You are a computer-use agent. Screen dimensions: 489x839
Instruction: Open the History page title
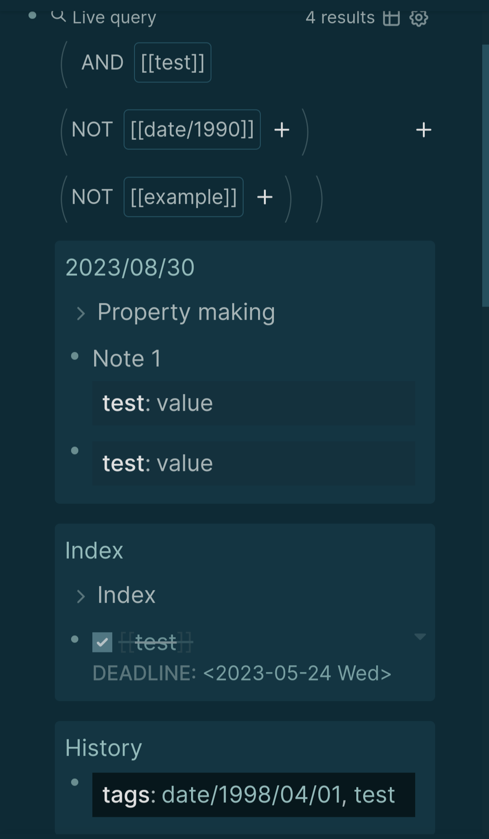(x=104, y=748)
